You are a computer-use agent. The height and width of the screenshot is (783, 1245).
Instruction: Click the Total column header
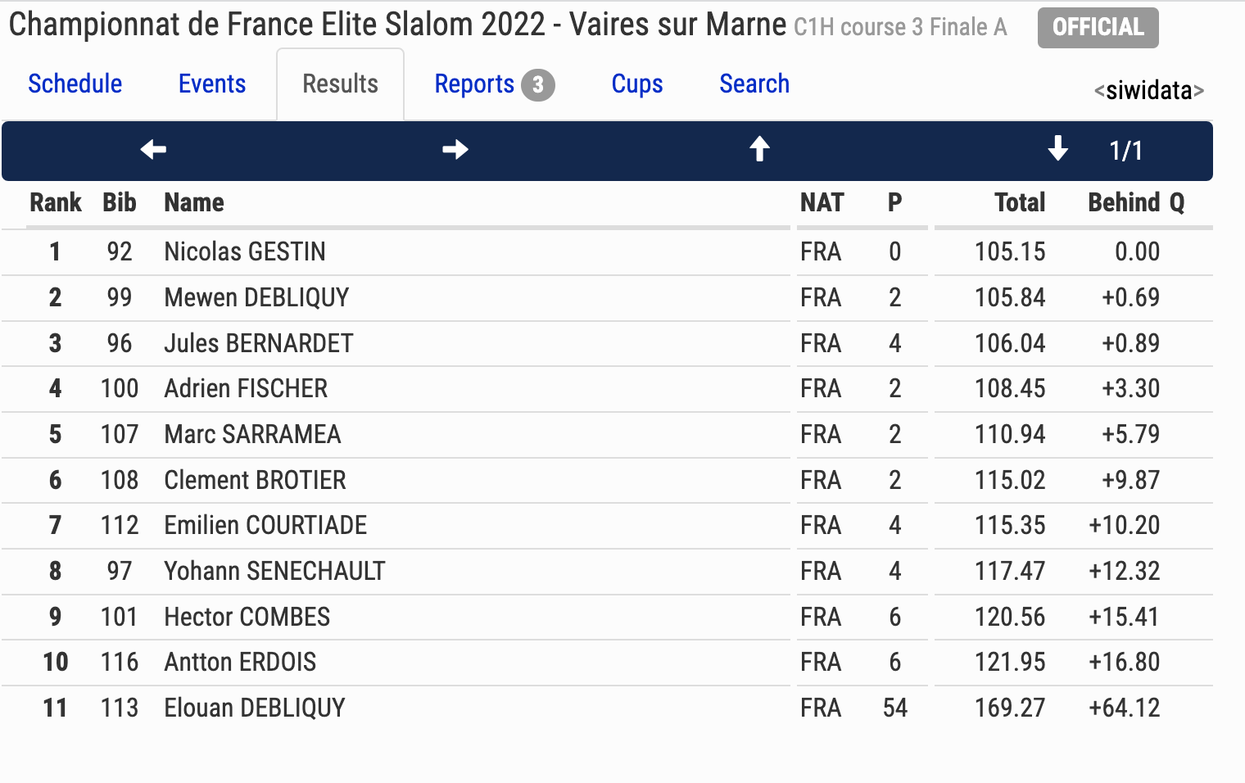(1020, 202)
